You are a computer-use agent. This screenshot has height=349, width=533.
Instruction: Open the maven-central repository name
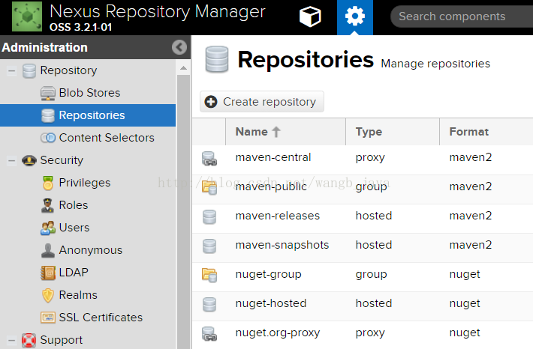pyautogui.click(x=273, y=157)
